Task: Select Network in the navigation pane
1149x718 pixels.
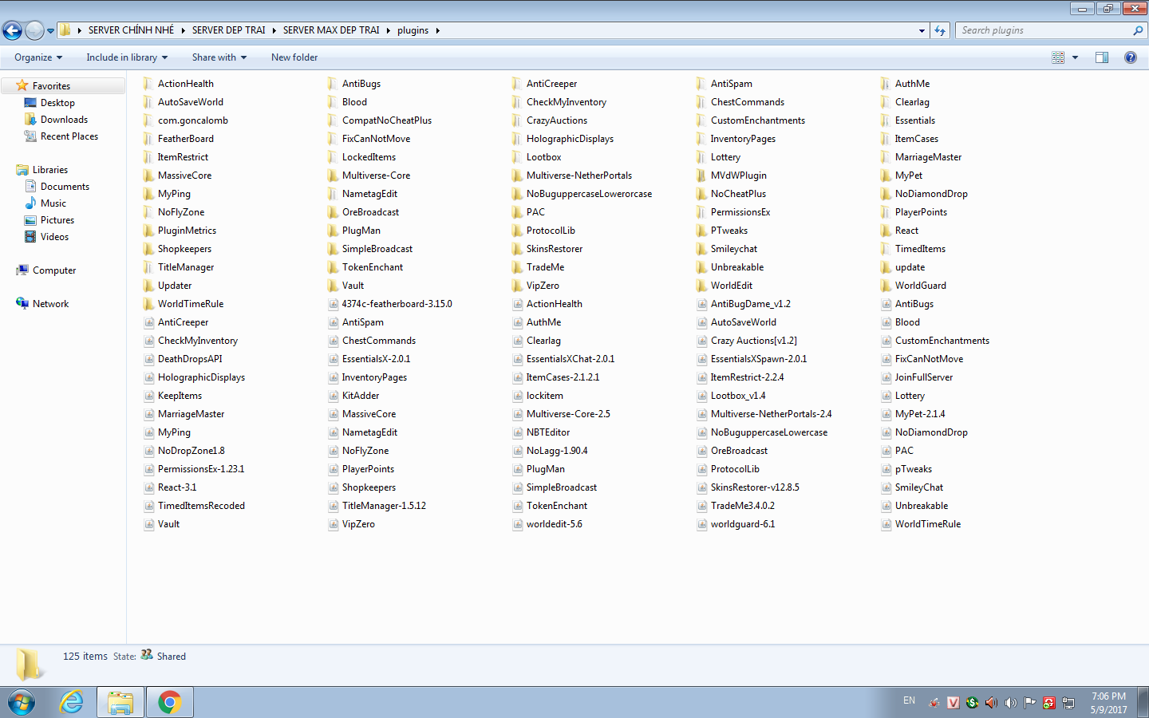Action: (50, 304)
